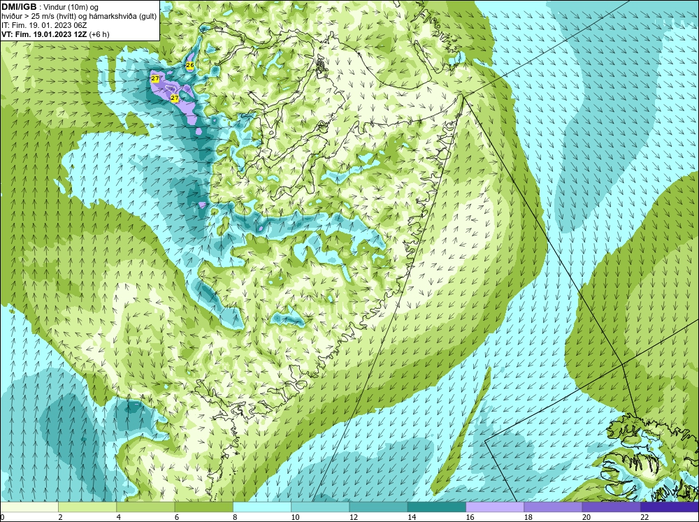This screenshot has width=699, height=522.
Task: Click the '16' scale label on color bar
Action: (470, 517)
